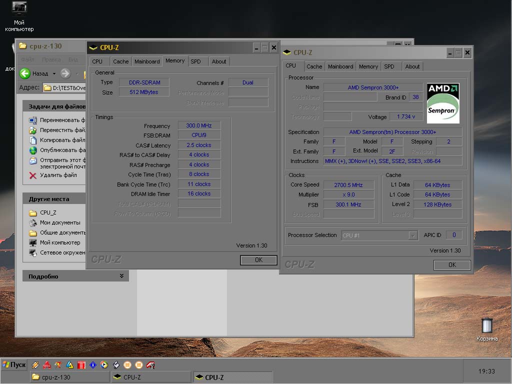The width and height of the screenshot is (512, 384).
Task: Click the Отправить по электронной почте icon
Action: (x=32, y=160)
